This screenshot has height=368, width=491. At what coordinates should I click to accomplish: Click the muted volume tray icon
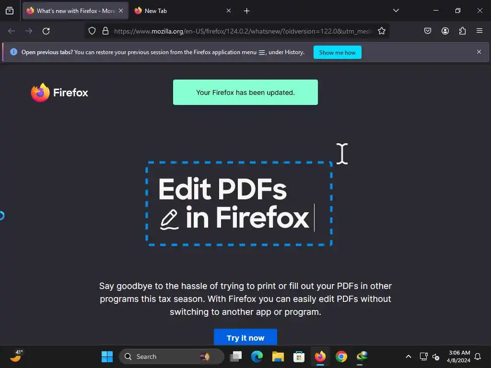[436, 356]
